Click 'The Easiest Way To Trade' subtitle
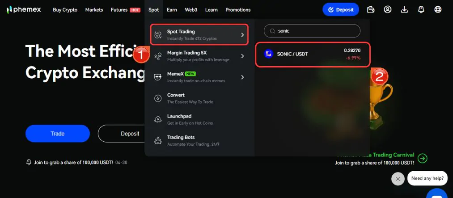Viewport: 453px width, 198px height. tap(190, 102)
